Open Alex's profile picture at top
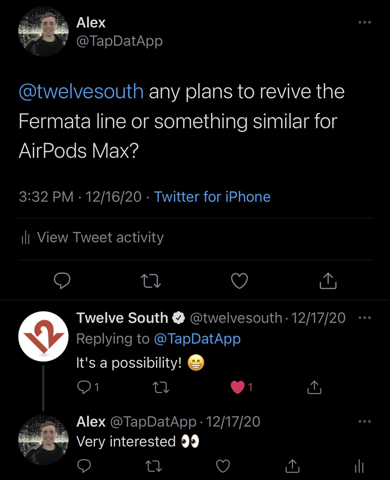The width and height of the screenshot is (390, 480). (43, 32)
